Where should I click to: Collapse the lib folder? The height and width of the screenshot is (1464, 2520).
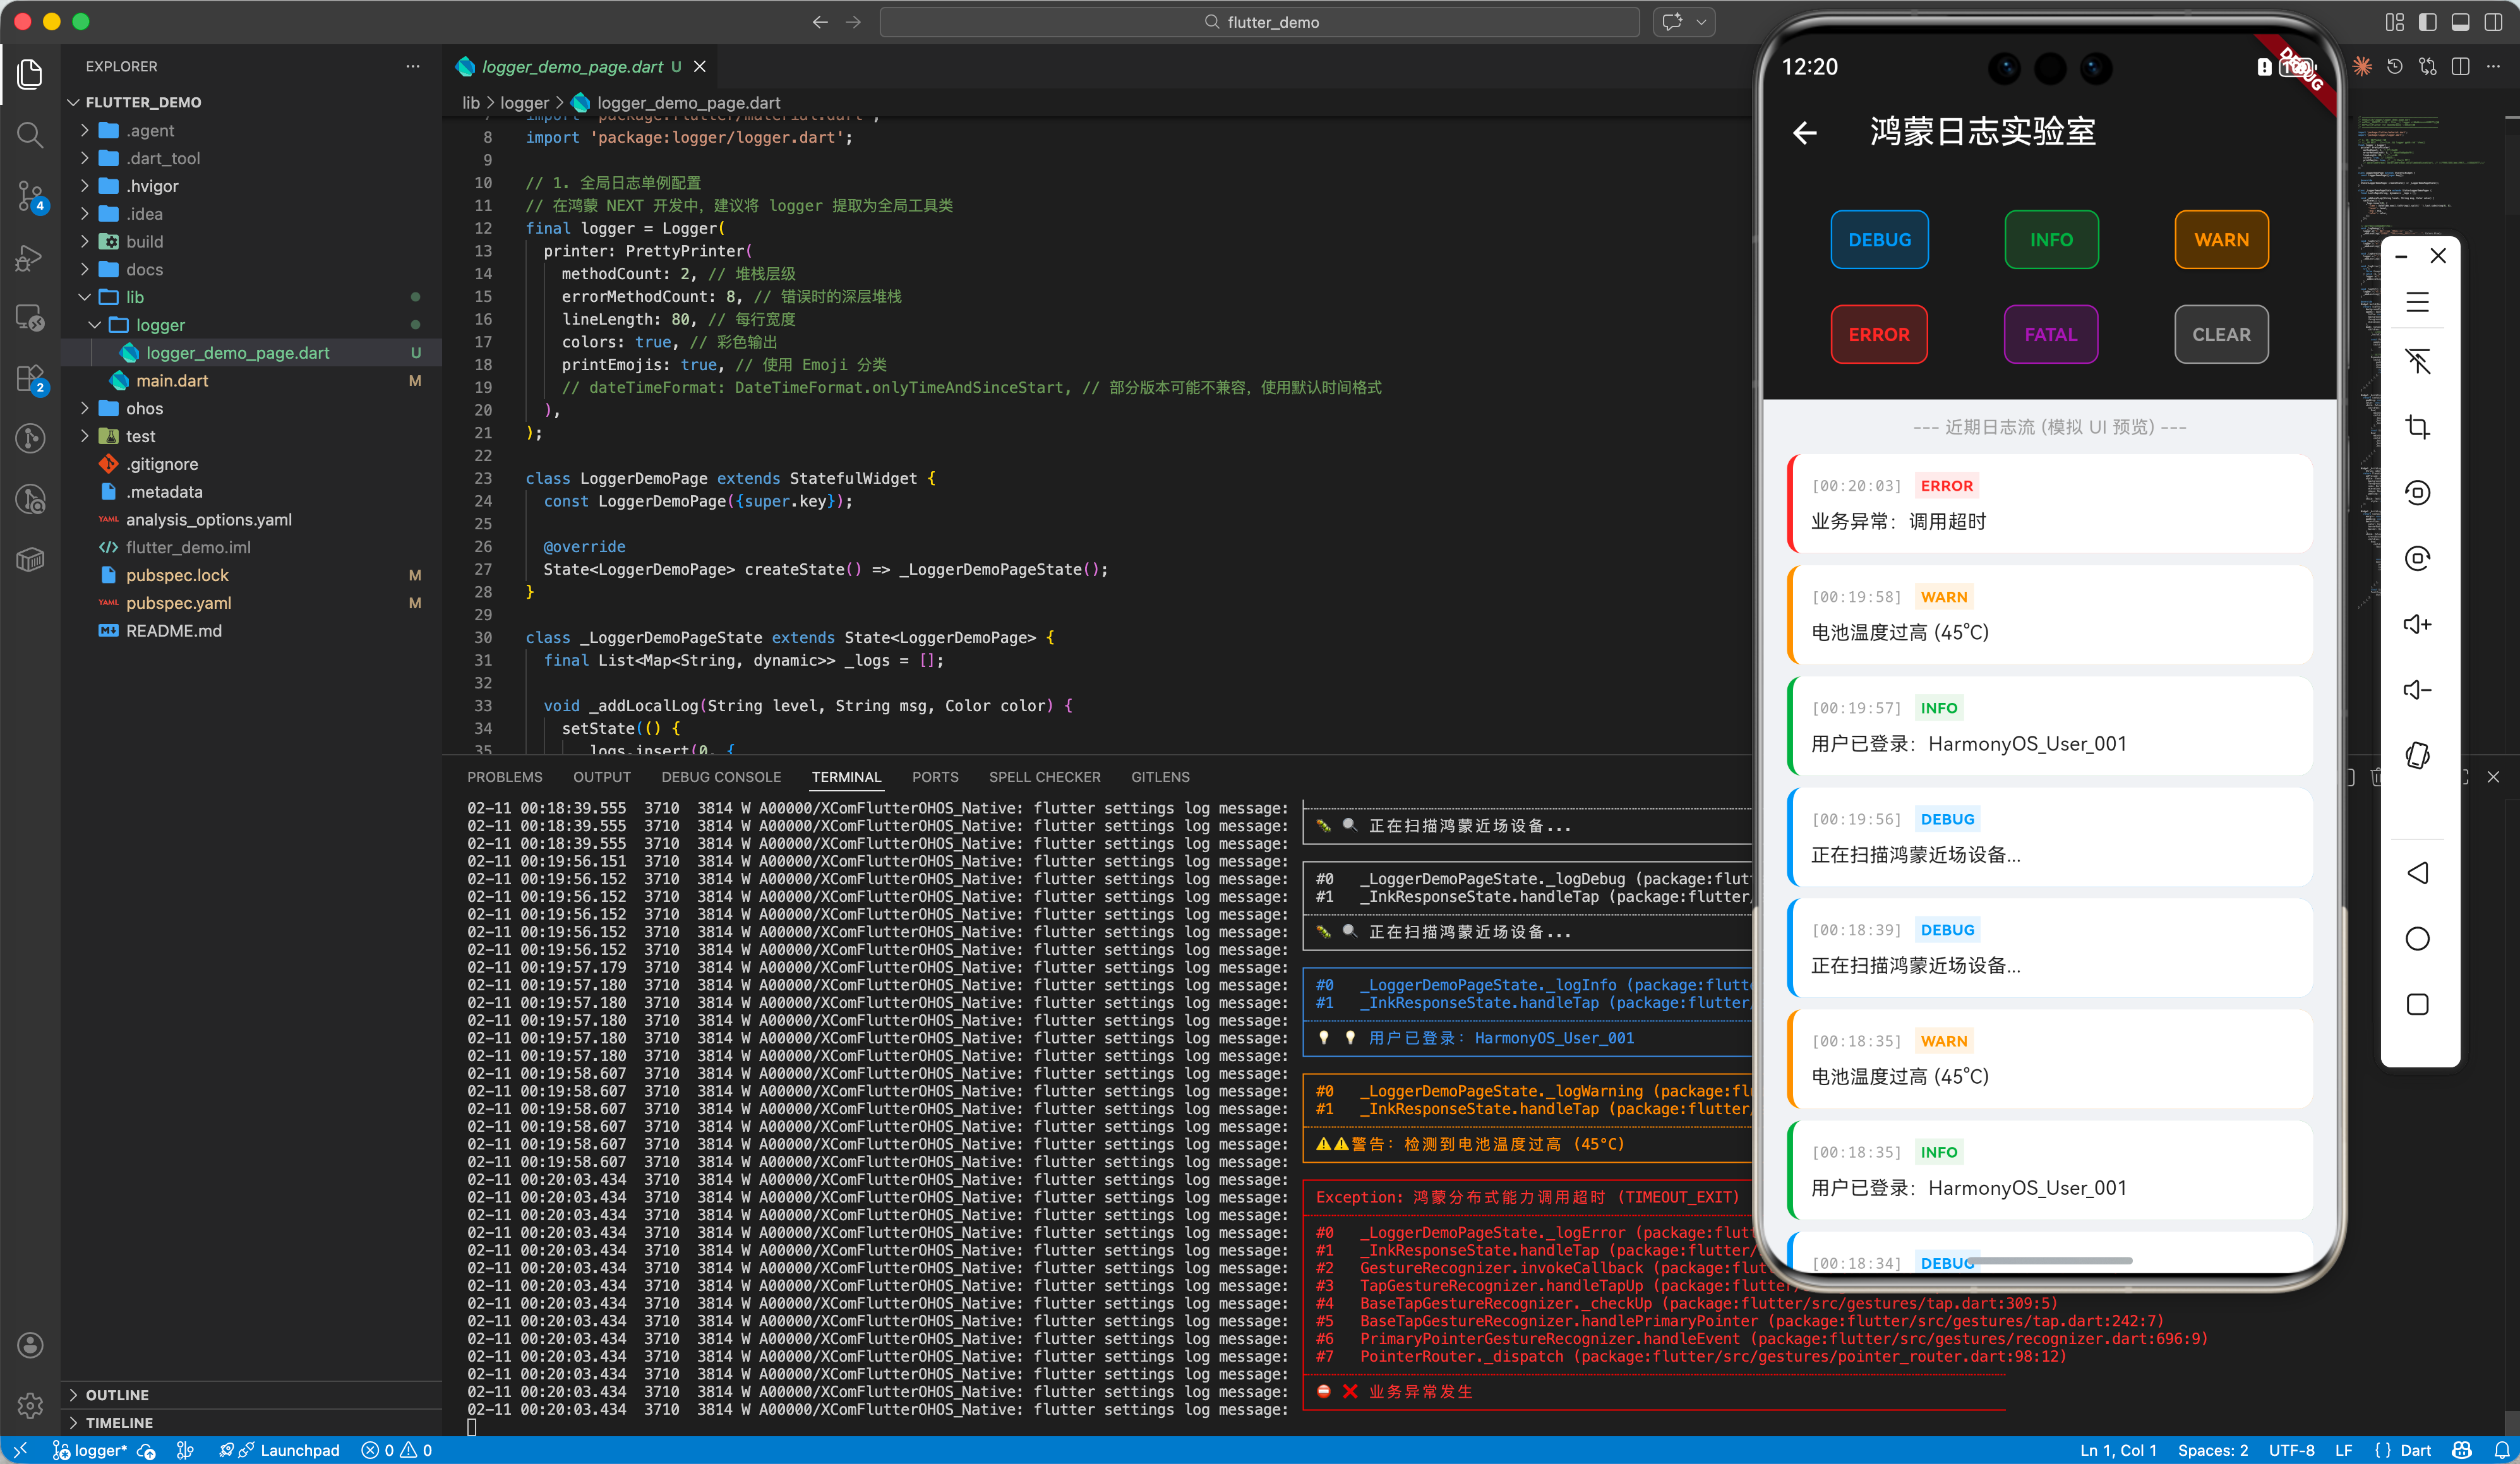tap(134, 297)
